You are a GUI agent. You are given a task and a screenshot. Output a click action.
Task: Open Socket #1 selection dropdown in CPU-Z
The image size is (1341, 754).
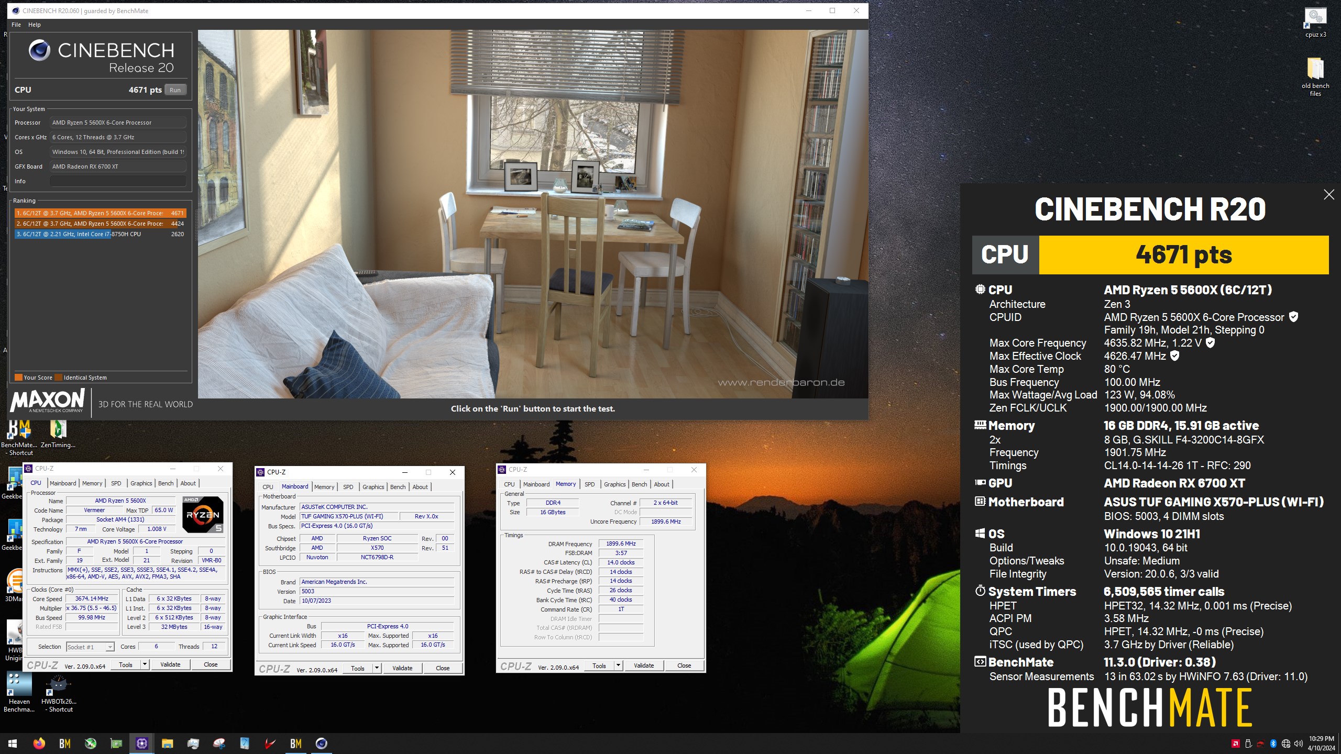tap(90, 647)
